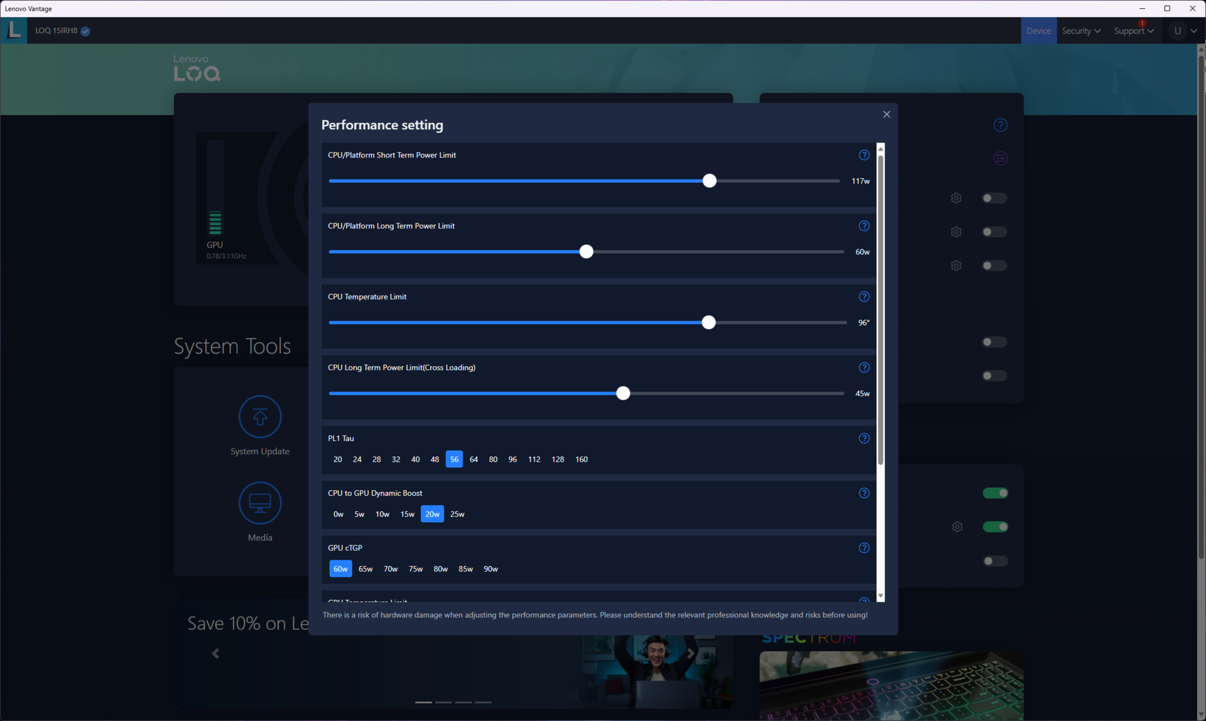
Task: Click help icon beside GPU cTGP
Action: [864, 548]
